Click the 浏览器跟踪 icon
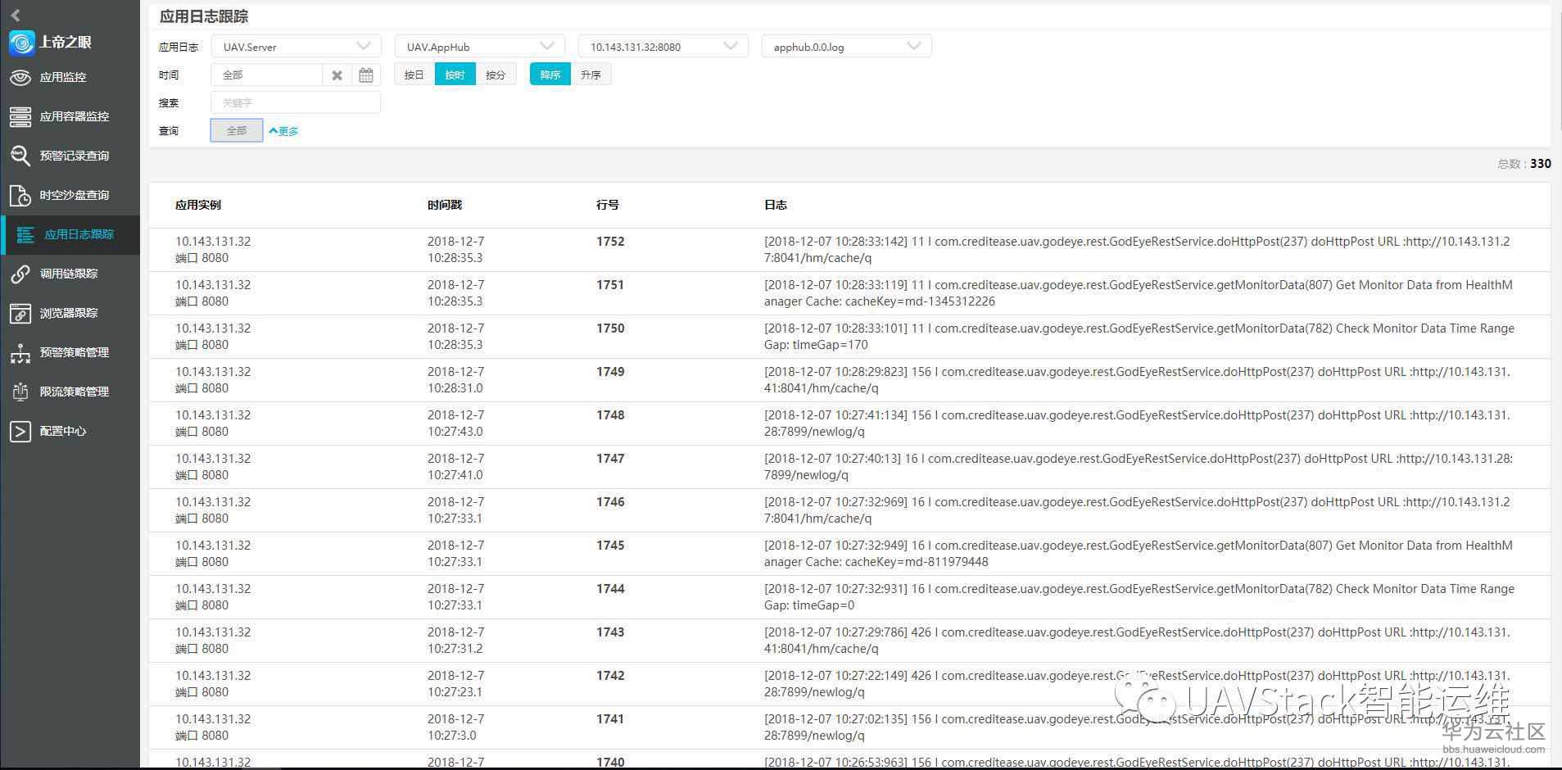 (20, 313)
